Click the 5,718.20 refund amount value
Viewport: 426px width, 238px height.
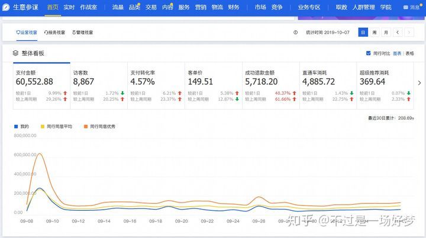coord(262,82)
